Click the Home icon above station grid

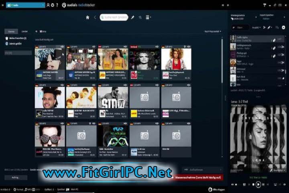click(x=88, y=17)
